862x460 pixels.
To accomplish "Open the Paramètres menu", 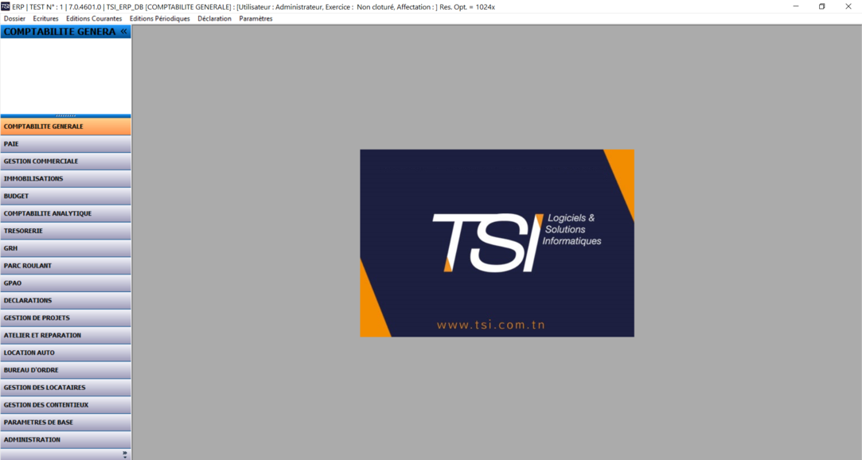I will [x=255, y=18].
